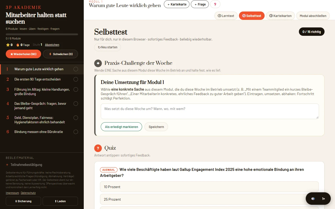
Task: Click the Laden upload button
Action: point(60,201)
